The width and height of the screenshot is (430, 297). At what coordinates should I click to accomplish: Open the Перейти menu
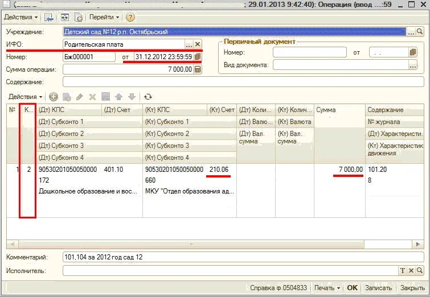tap(104, 17)
